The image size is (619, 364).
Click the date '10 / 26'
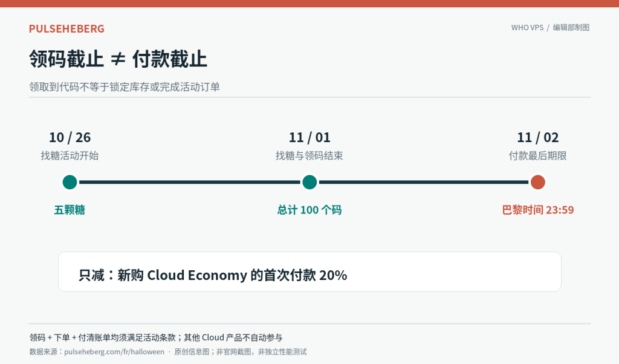click(70, 137)
